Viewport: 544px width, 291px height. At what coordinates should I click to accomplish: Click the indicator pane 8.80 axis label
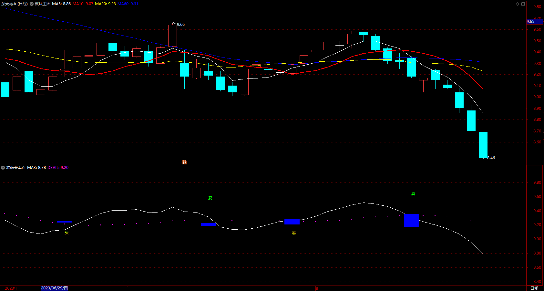[x=537, y=253]
